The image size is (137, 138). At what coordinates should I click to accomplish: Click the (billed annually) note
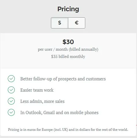[x=84, y=49]
